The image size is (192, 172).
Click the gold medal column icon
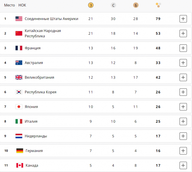pos(91,5)
